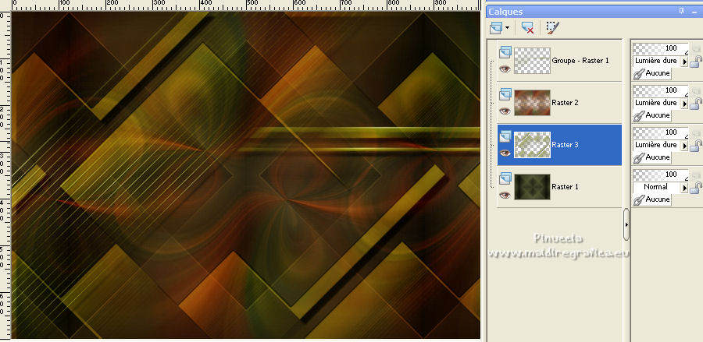Screen dimensions: 703x342
Task: Toggle lock transparency for Raster 1
Action: coord(695,188)
